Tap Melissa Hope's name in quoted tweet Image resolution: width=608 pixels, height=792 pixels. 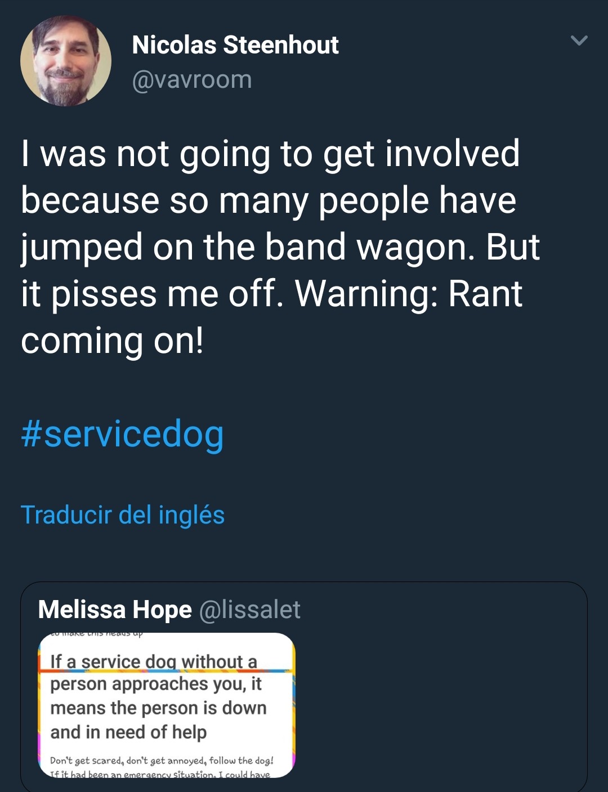[115, 610]
